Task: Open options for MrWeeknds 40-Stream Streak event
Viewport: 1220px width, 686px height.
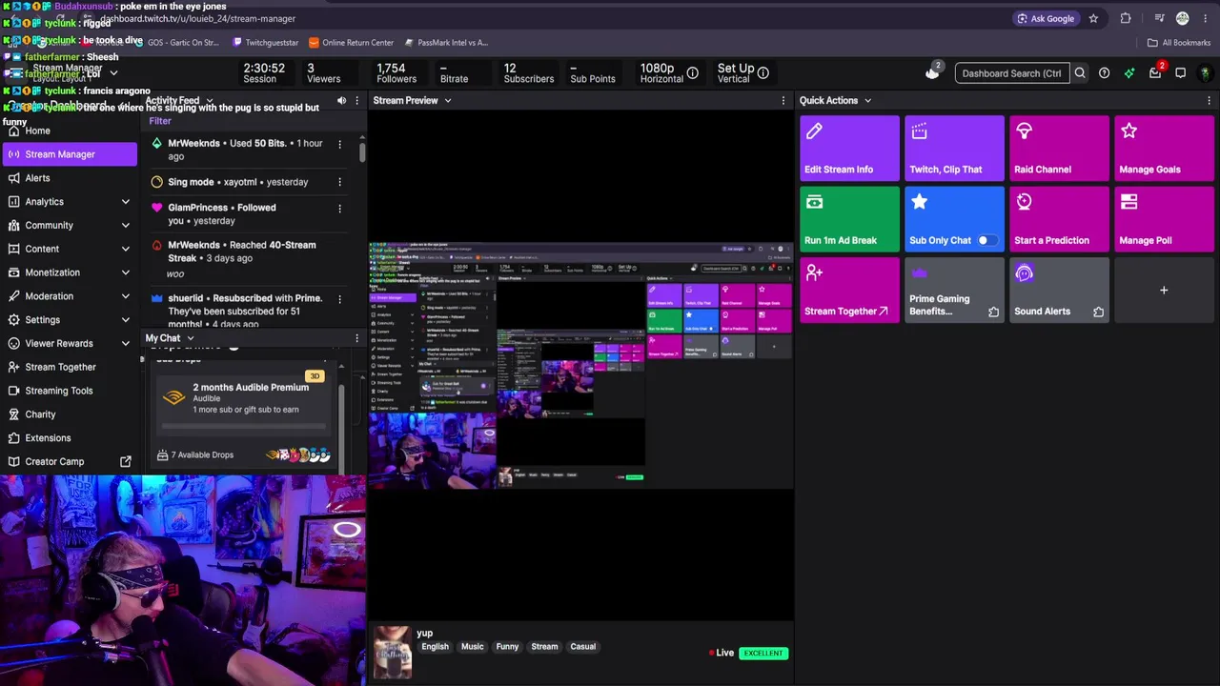Action: tap(339, 246)
